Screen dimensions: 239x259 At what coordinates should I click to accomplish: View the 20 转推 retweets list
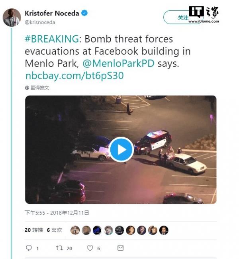(x=34, y=230)
